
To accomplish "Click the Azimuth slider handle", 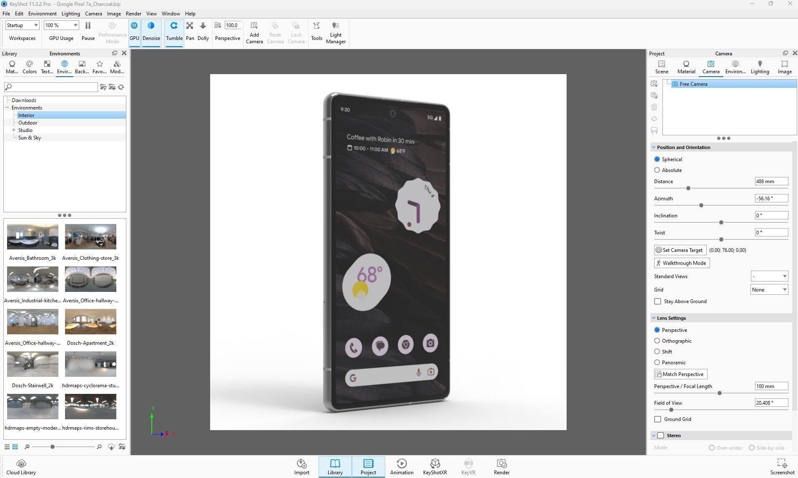I will click(701, 205).
